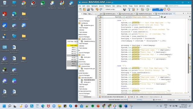Screen dimensions: 193x109
Task: Minimize the projects panel using dash button
Action: tap(96, 14)
